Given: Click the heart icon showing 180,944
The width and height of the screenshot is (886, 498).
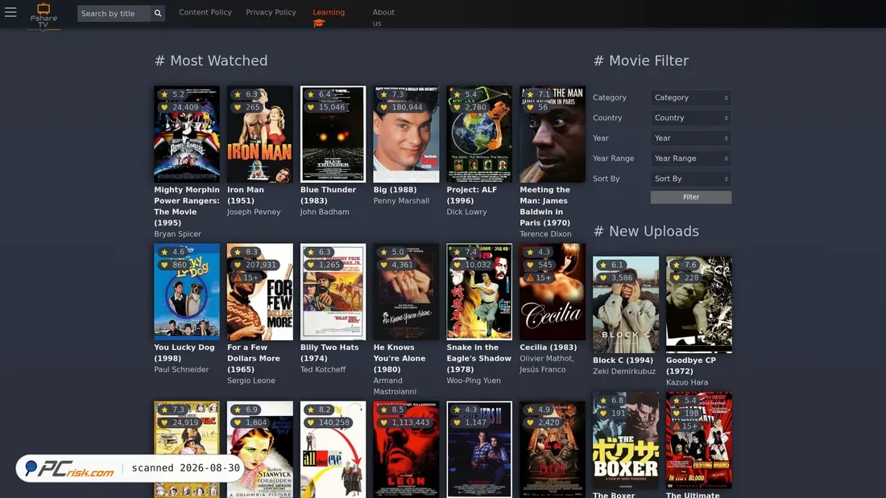Looking at the screenshot, I should 384,107.
